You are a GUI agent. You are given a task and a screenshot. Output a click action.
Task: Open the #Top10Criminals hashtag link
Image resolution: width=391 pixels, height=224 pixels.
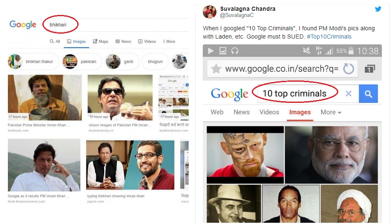329,37
